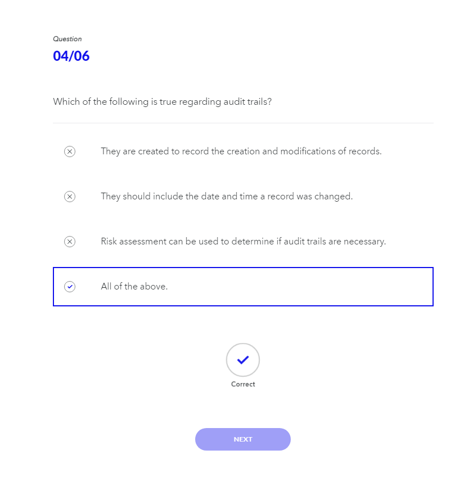464x490 pixels.
Task: Click the blank area right of the risk assessment answer
Action: tap(409, 242)
